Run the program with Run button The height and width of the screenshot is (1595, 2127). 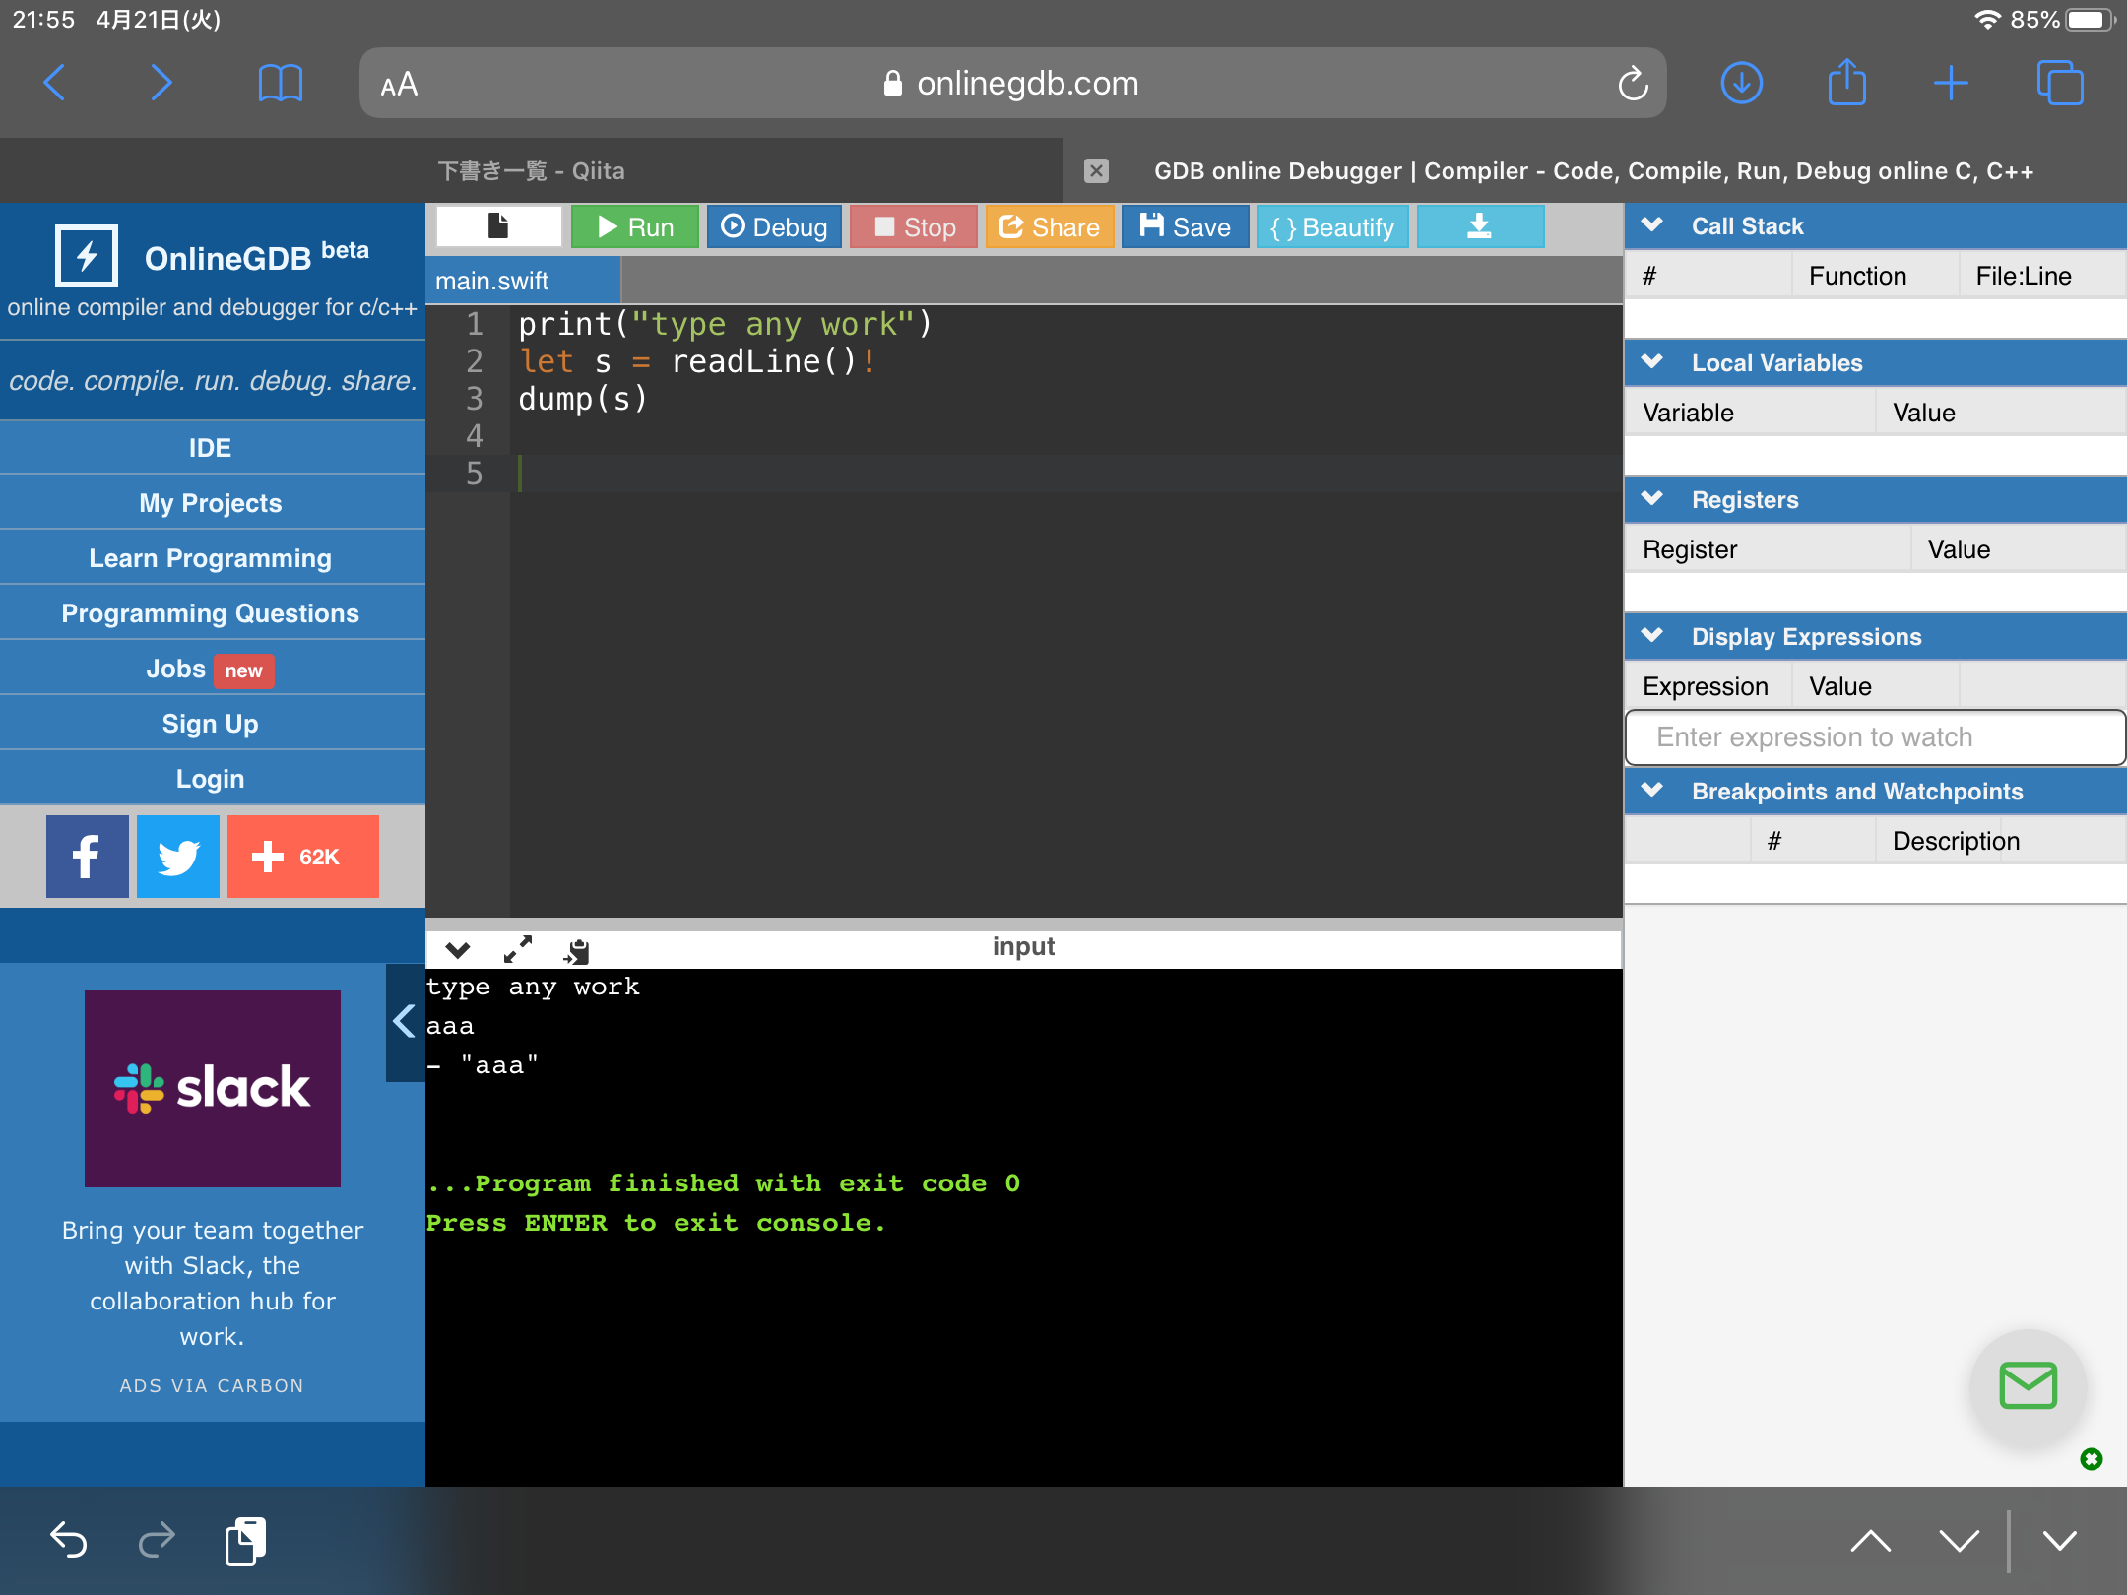(x=635, y=226)
